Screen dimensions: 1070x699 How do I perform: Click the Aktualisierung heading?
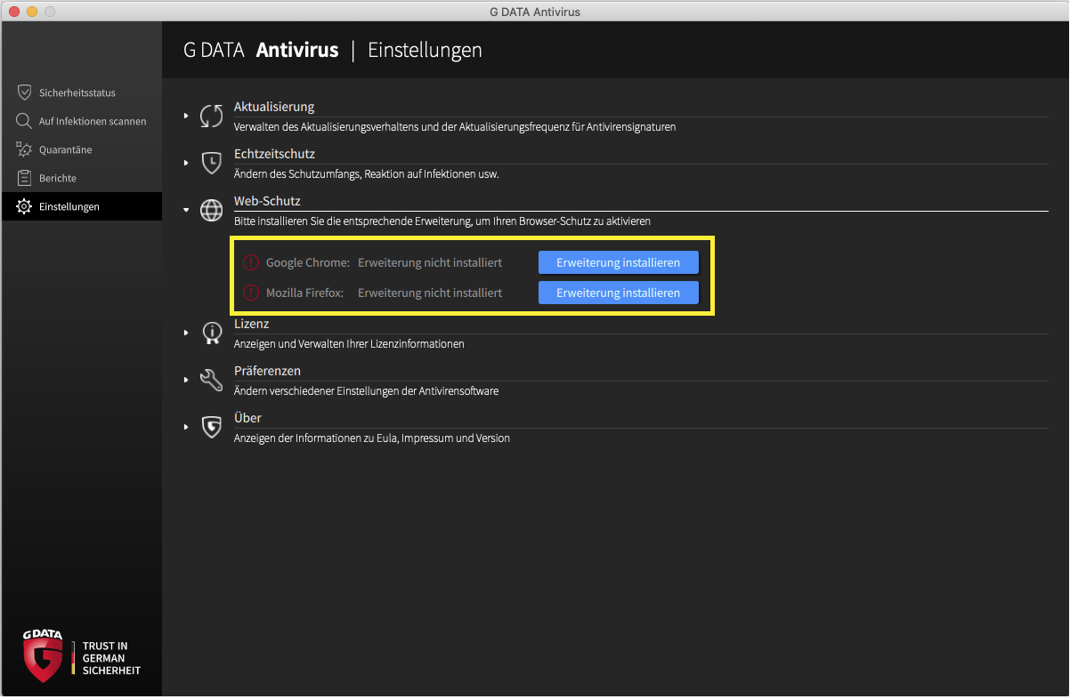click(x=274, y=107)
